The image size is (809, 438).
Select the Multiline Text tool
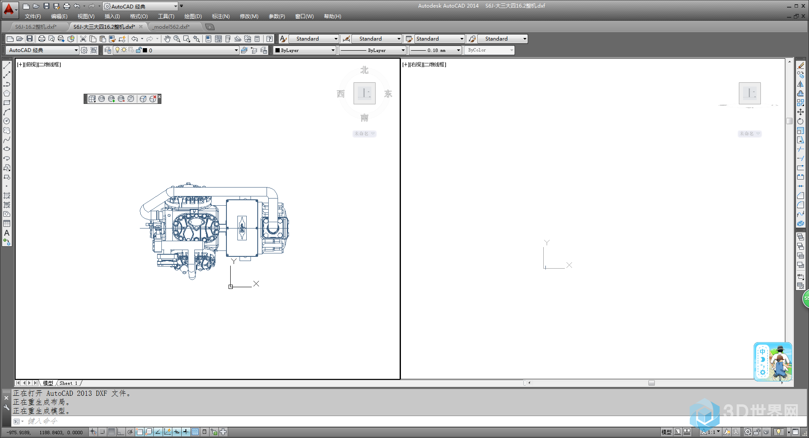point(7,233)
